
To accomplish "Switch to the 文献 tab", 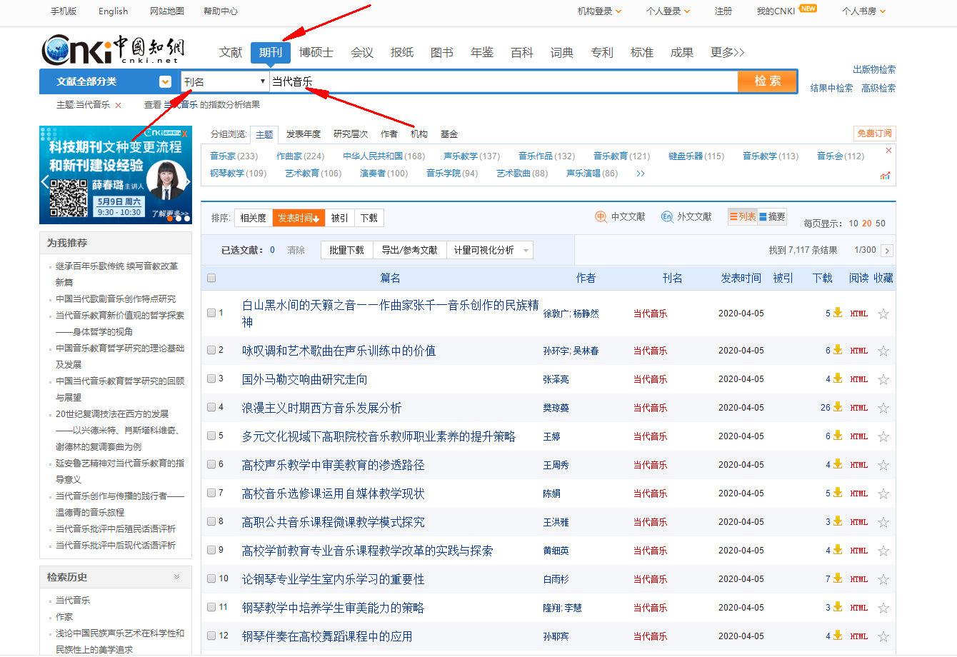I will point(231,52).
